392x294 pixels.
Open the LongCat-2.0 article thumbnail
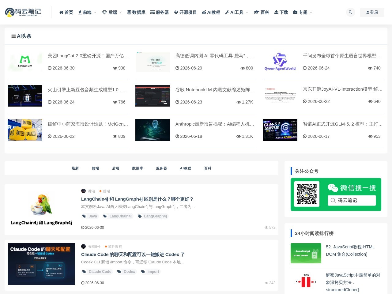pos(25,62)
